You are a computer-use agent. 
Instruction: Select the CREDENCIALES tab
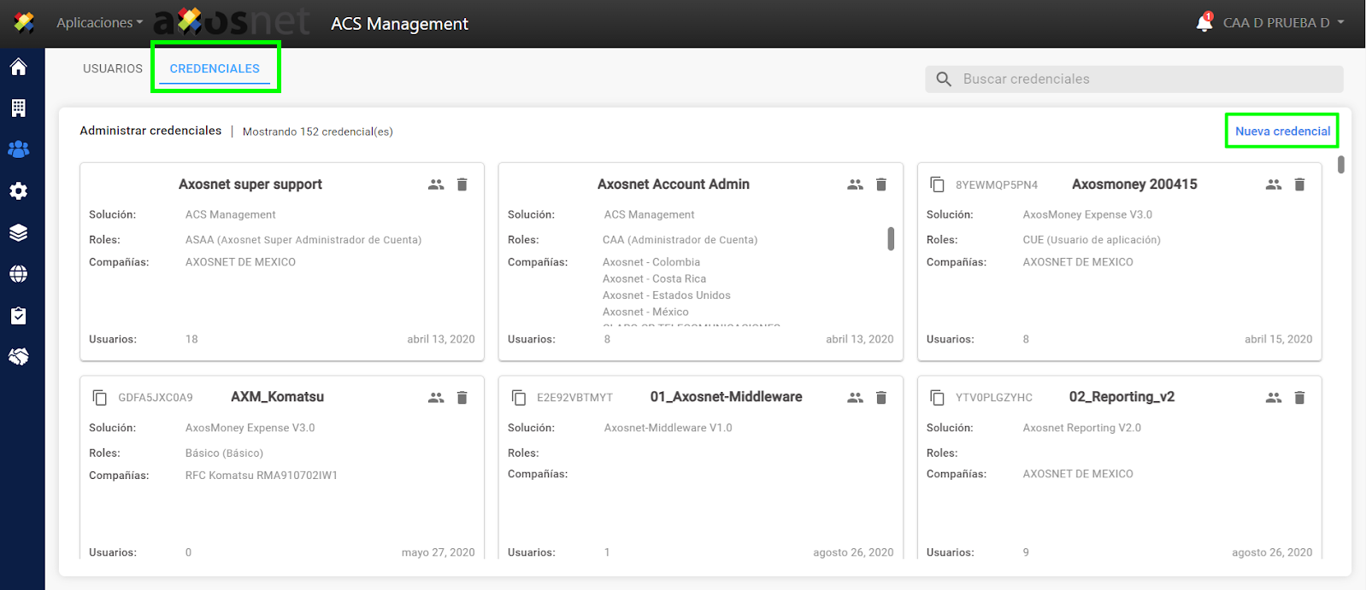(x=215, y=68)
